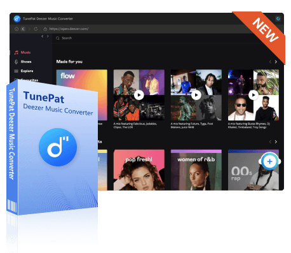The height and width of the screenshot is (253, 291).
Task: Open the pop fresh! playlist
Action: [139, 170]
